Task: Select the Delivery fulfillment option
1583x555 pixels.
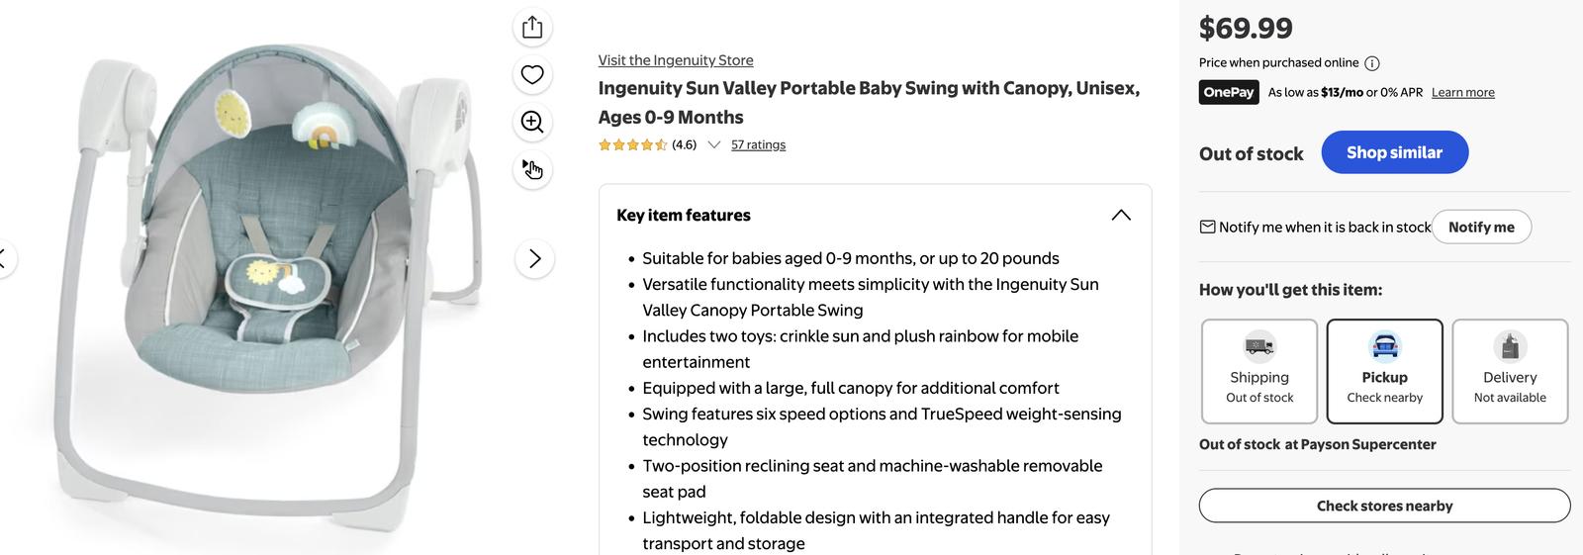Action: point(1510,371)
